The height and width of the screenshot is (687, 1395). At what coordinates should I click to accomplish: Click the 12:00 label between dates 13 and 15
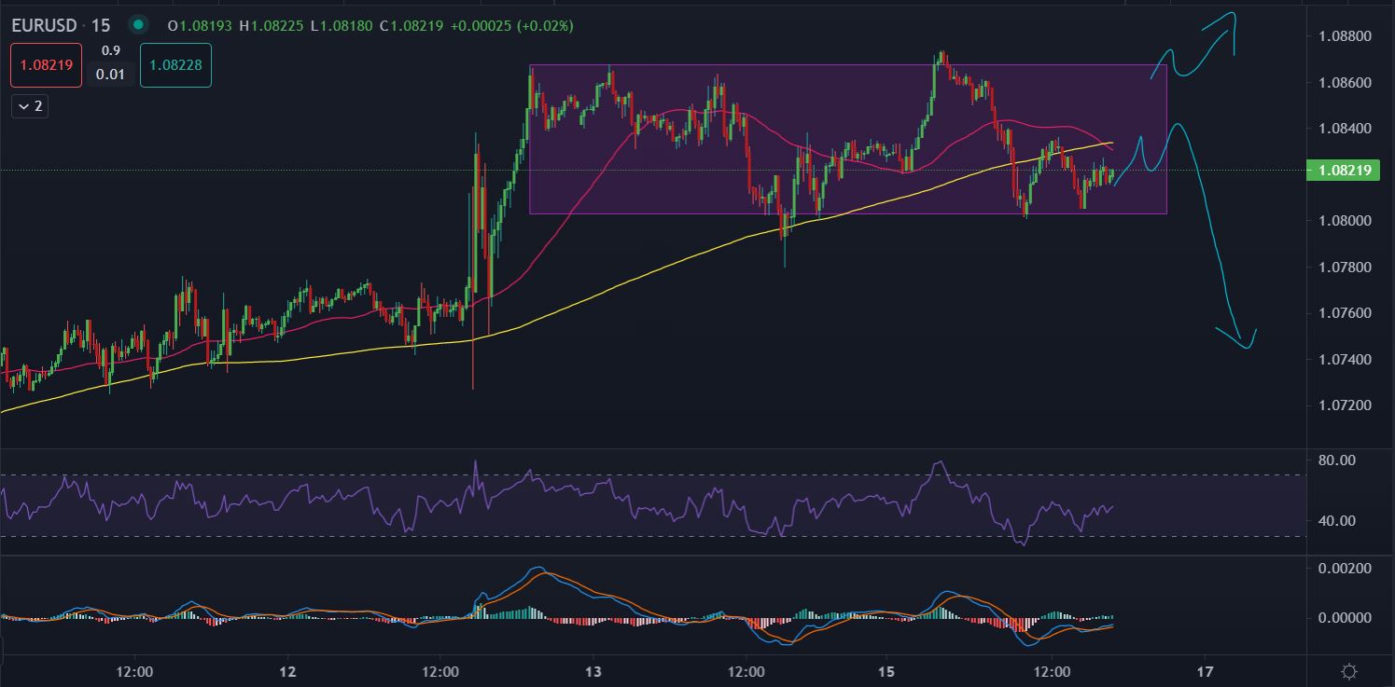coord(746,671)
